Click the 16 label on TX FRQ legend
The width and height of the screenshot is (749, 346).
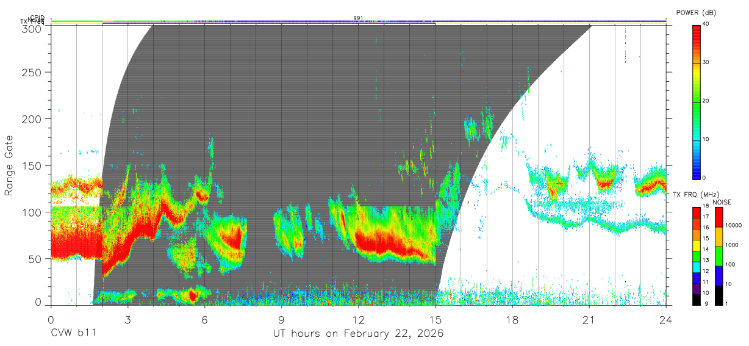point(706,228)
